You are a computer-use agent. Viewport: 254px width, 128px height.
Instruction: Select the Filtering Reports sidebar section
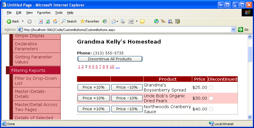tap(33, 70)
